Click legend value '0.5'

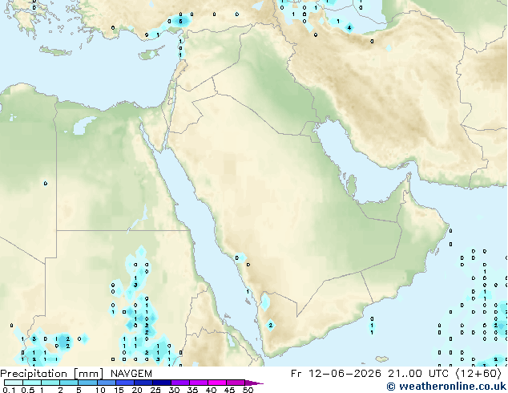(x=28, y=390)
